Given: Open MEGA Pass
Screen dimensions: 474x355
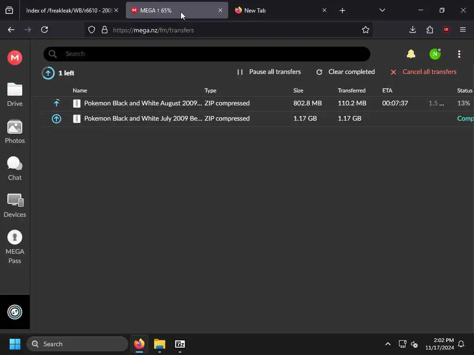Looking at the screenshot, I should pos(14,247).
